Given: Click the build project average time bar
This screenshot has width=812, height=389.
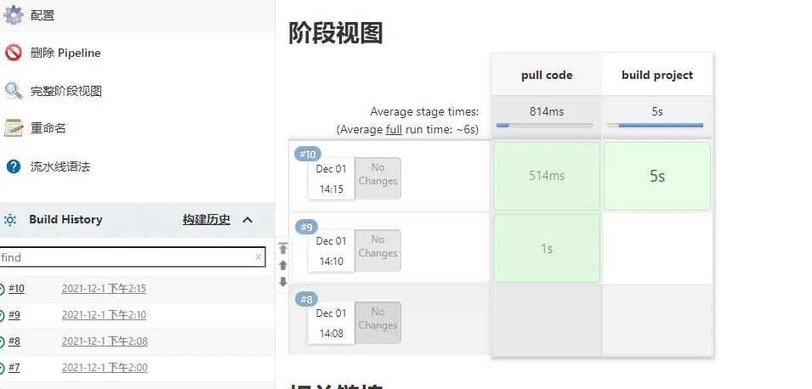Looking at the screenshot, I should [x=656, y=125].
